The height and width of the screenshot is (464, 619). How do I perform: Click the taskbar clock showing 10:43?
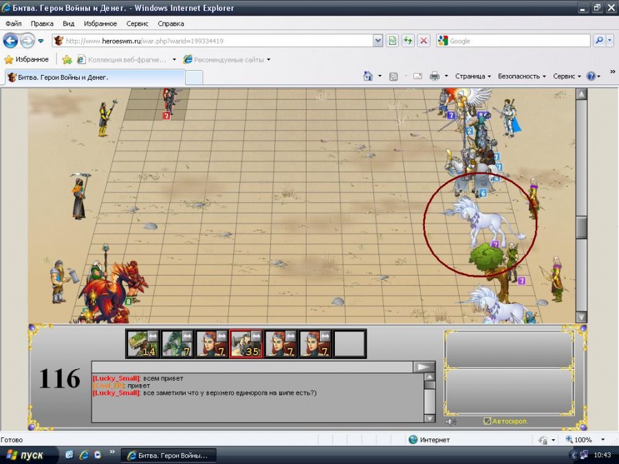[x=602, y=455]
